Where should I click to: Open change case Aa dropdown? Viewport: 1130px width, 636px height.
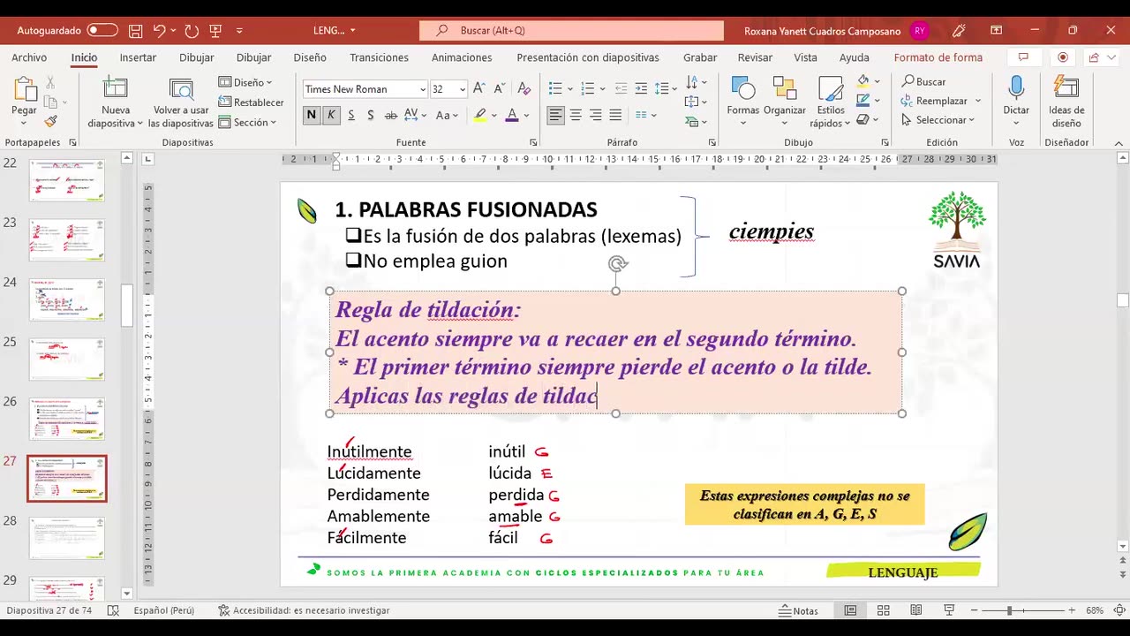[447, 115]
